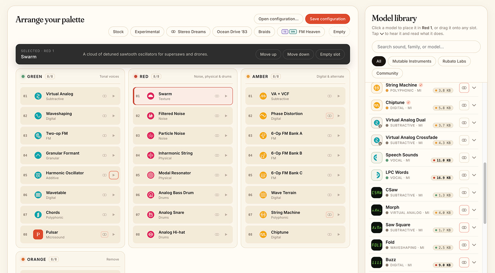Click the VA + VCF icon

tap(263, 96)
